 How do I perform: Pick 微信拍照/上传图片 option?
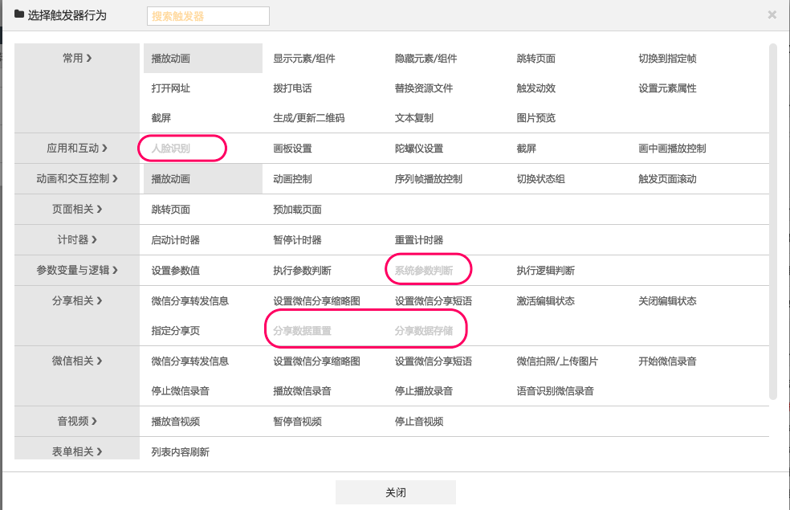[x=556, y=361]
